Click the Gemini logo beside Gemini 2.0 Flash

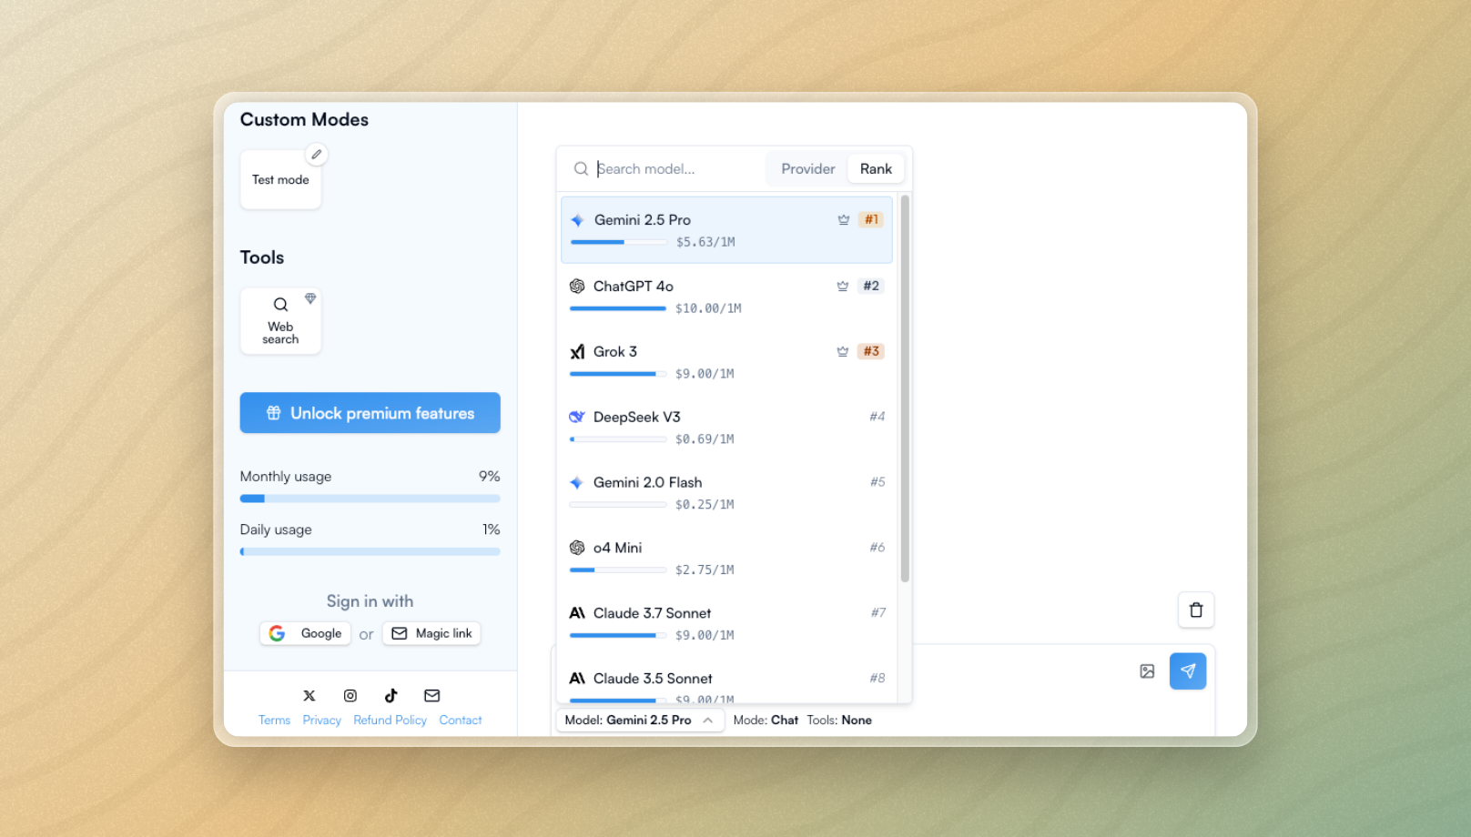[x=577, y=482]
